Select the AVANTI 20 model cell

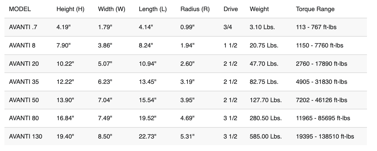click(x=24, y=64)
